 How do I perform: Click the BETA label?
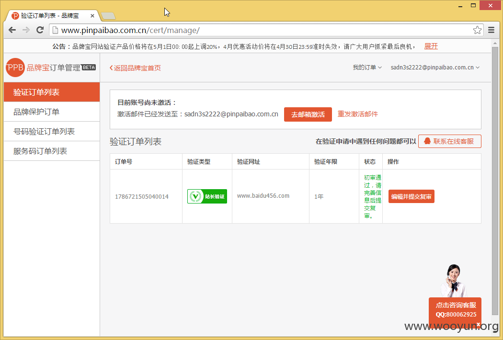pos(89,68)
